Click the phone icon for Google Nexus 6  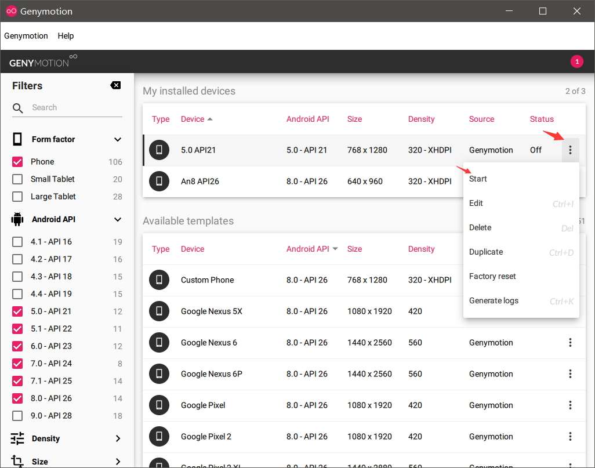(159, 343)
